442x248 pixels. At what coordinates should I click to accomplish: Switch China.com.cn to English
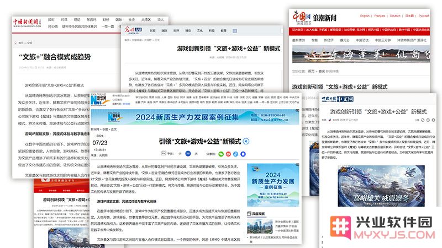(x=365, y=16)
